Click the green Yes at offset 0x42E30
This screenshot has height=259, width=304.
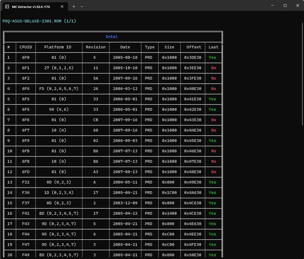(212, 109)
